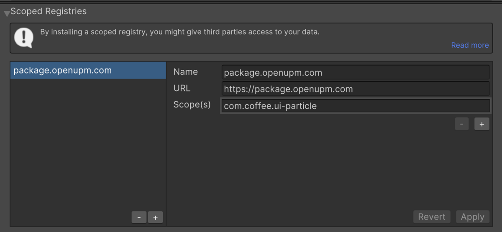Image resolution: width=502 pixels, height=232 pixels.
Task: Focus the registry Name input field
Action: click(x=355, y=72)
